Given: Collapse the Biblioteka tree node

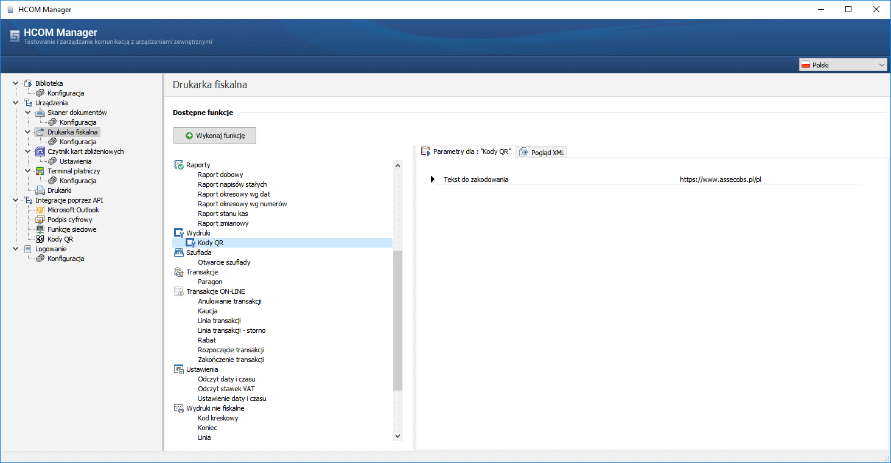Looking at the screenshot, I should [16, 83].
